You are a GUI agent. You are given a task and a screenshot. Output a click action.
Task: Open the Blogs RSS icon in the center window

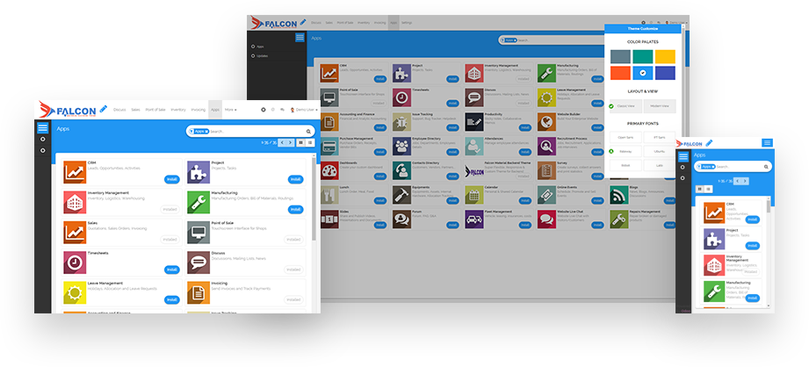click(618, 194)
